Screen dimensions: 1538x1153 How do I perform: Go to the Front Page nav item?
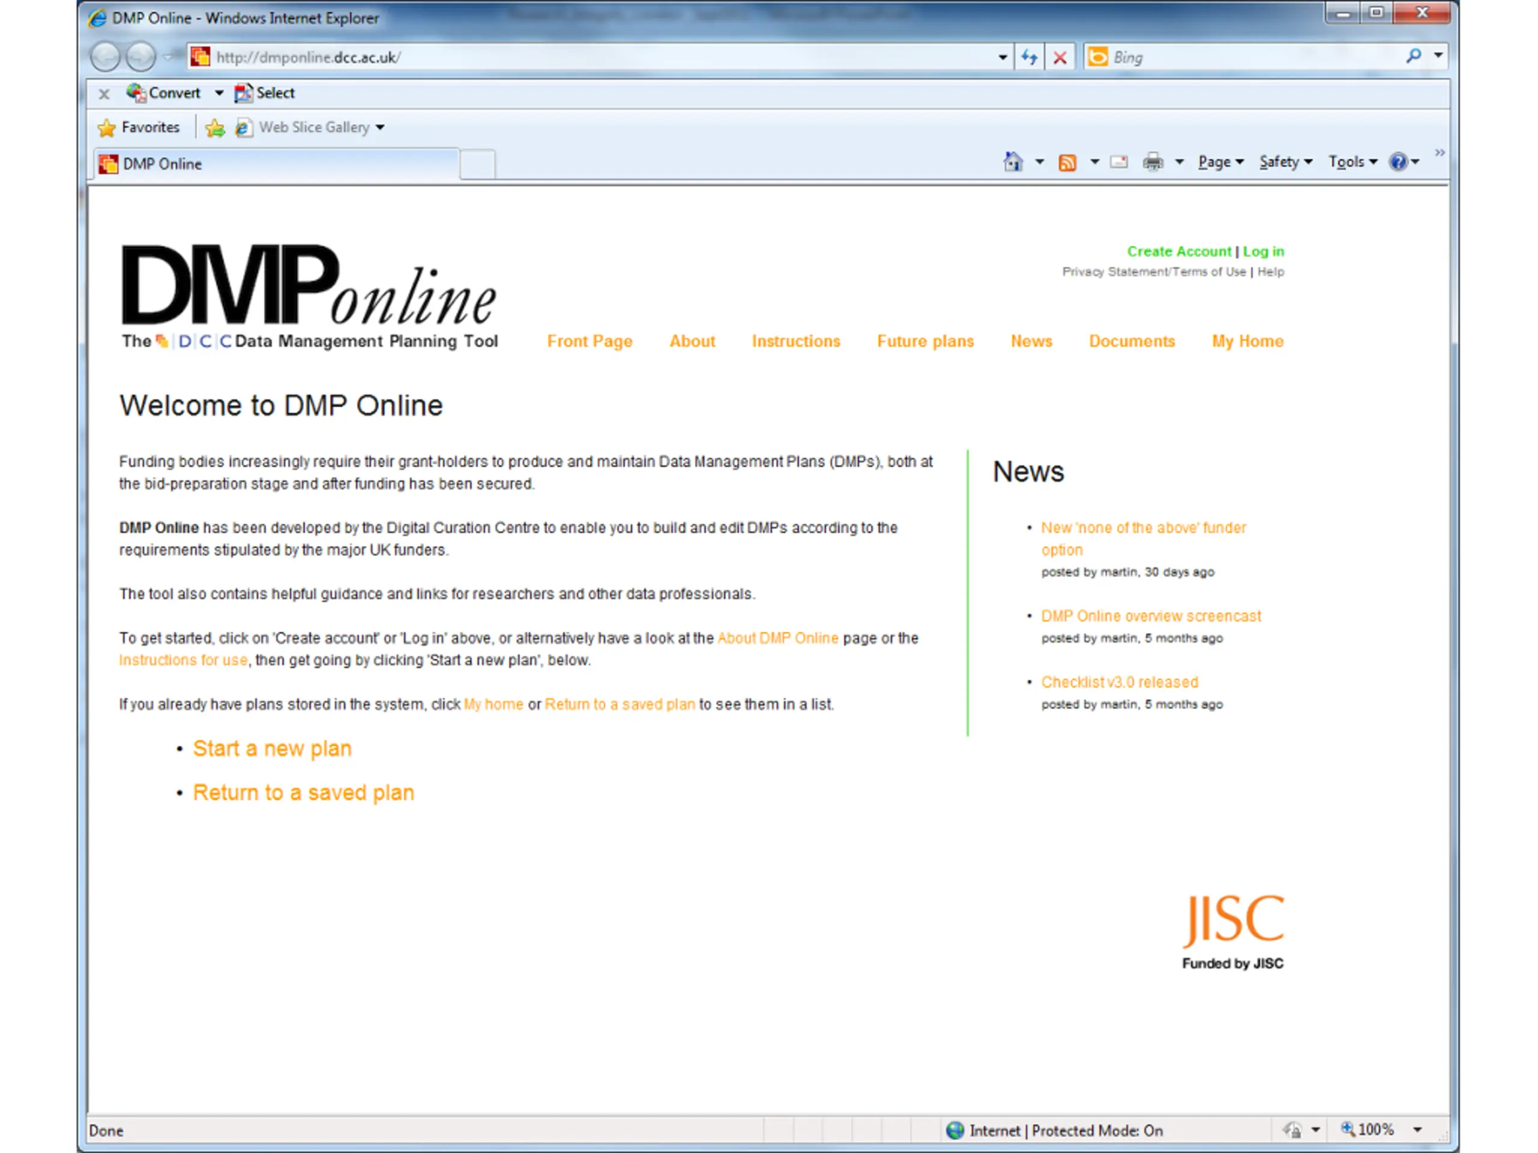click(x=589, y=341)
